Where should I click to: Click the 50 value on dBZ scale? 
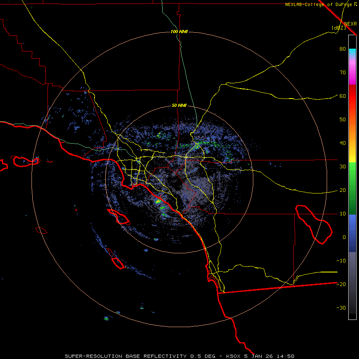coord(343,120)
